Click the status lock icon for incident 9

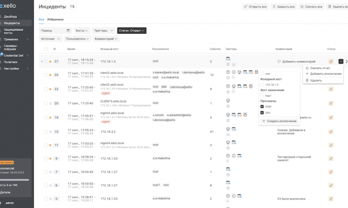pyautogui.click(x=331, y=159)
